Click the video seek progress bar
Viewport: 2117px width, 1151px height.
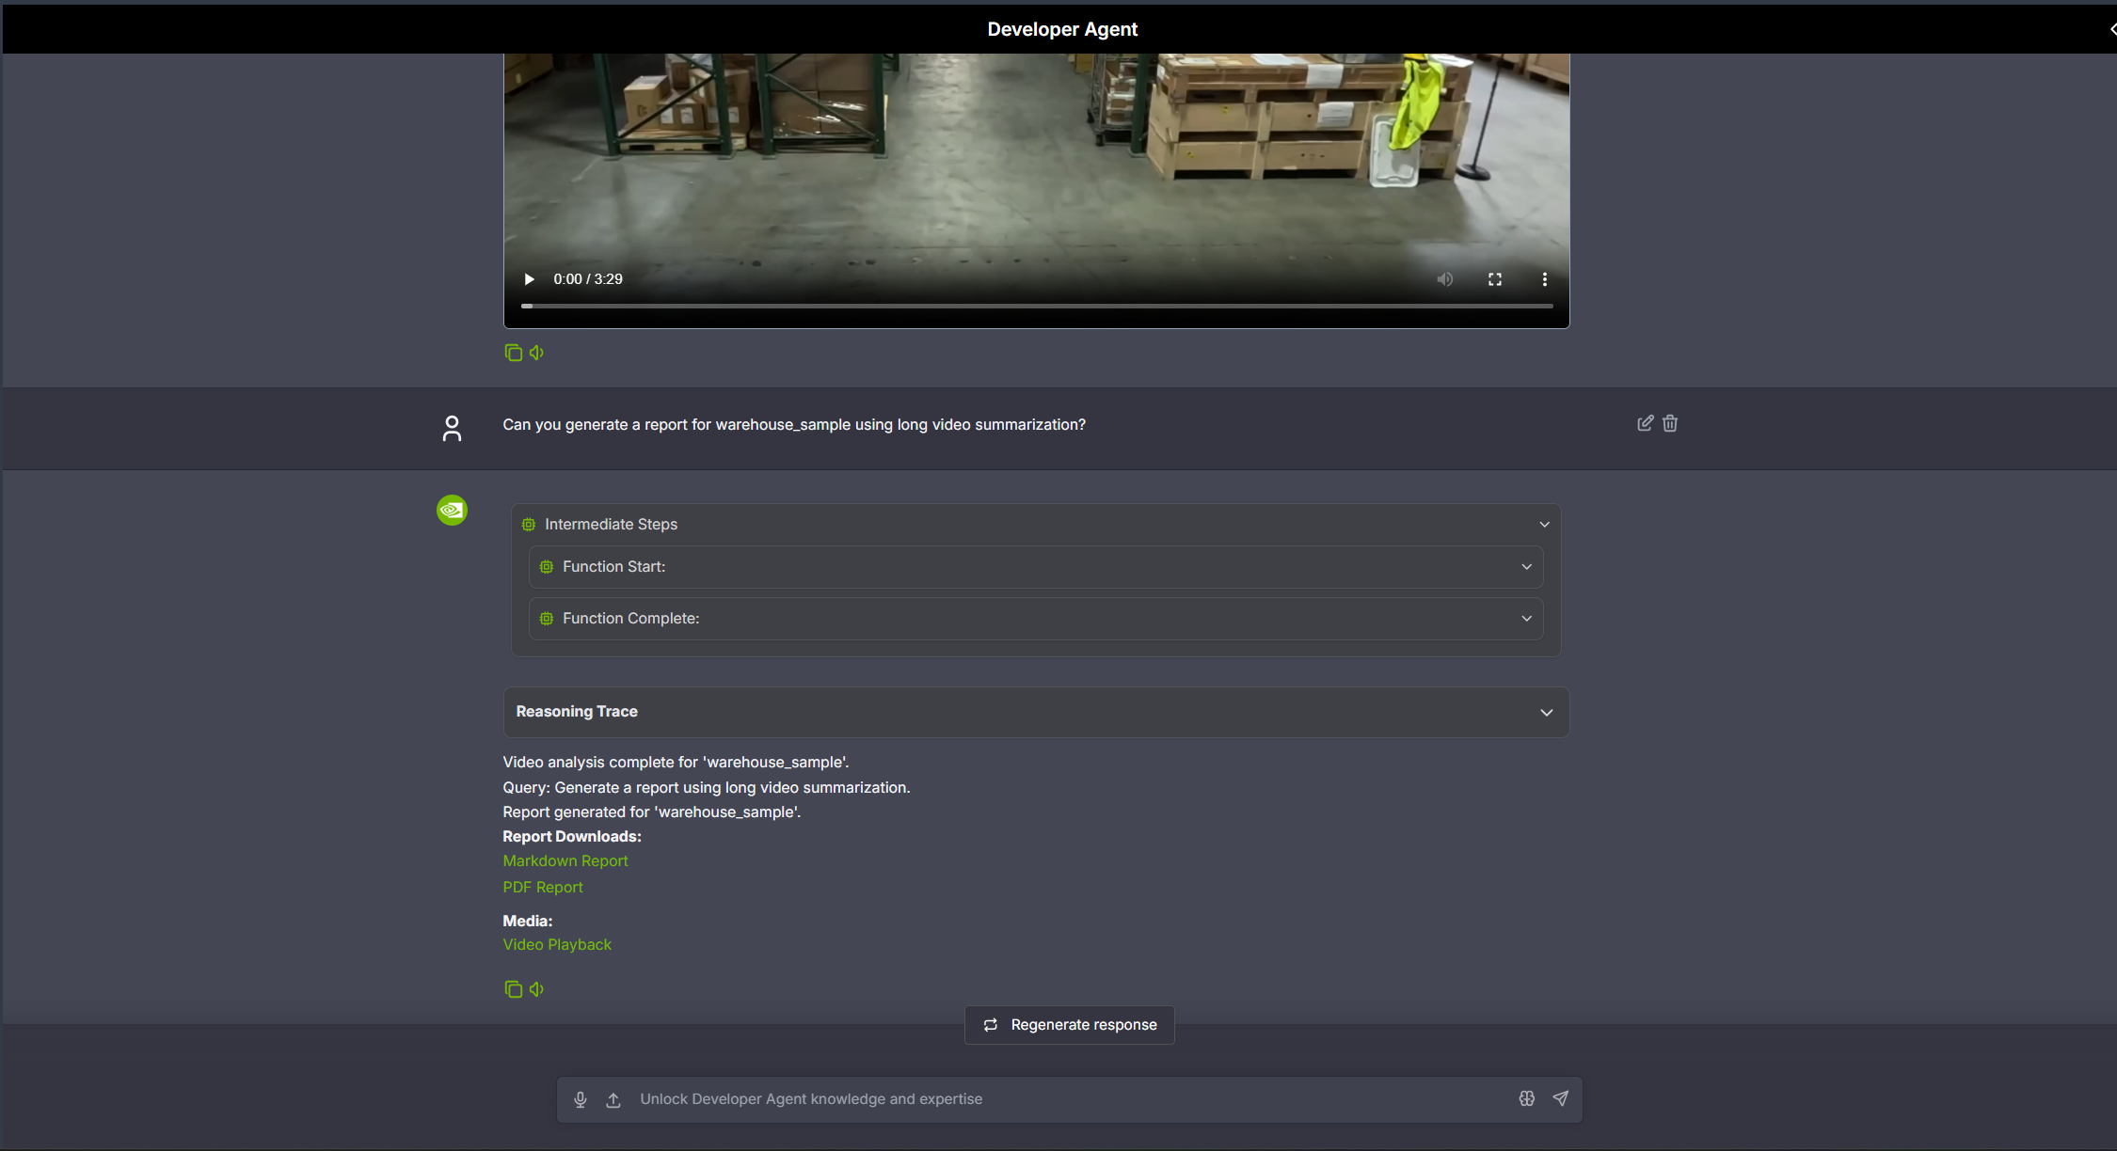click(1035, 306)
